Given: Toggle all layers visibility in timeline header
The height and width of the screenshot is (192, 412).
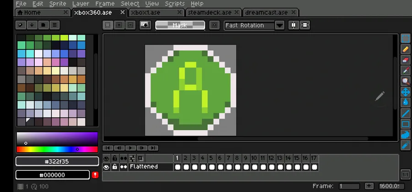Looking at the screenshot, I should pos(106,158).
